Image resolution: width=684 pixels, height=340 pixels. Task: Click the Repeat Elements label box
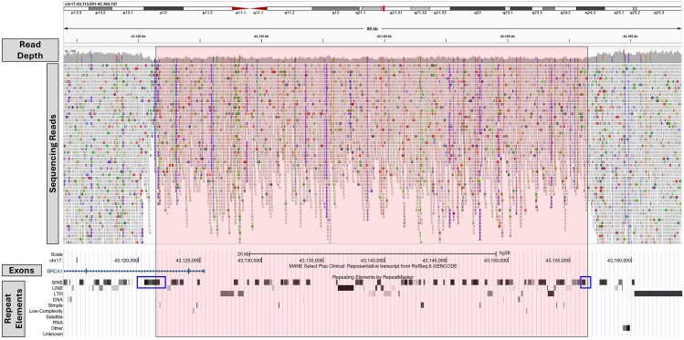click(14, 308)
